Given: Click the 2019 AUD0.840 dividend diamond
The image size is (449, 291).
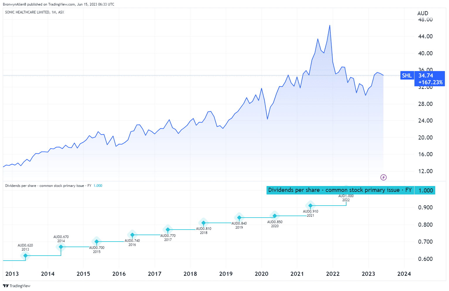Looking at the screenshot, I should [x=239, y=217].
